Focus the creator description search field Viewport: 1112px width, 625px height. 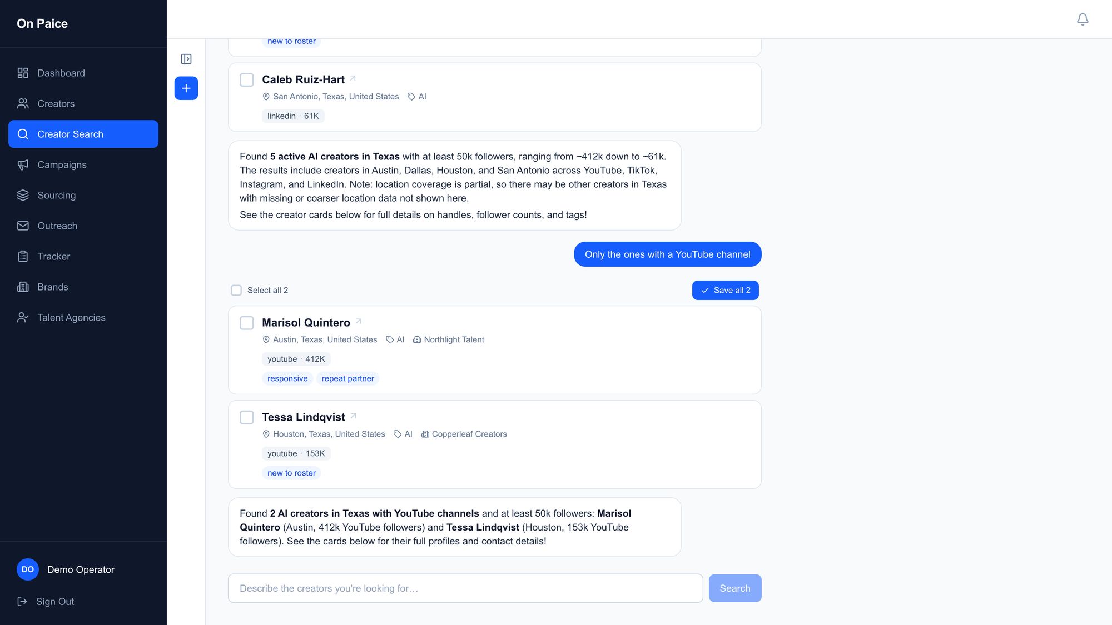coord(465,588)
